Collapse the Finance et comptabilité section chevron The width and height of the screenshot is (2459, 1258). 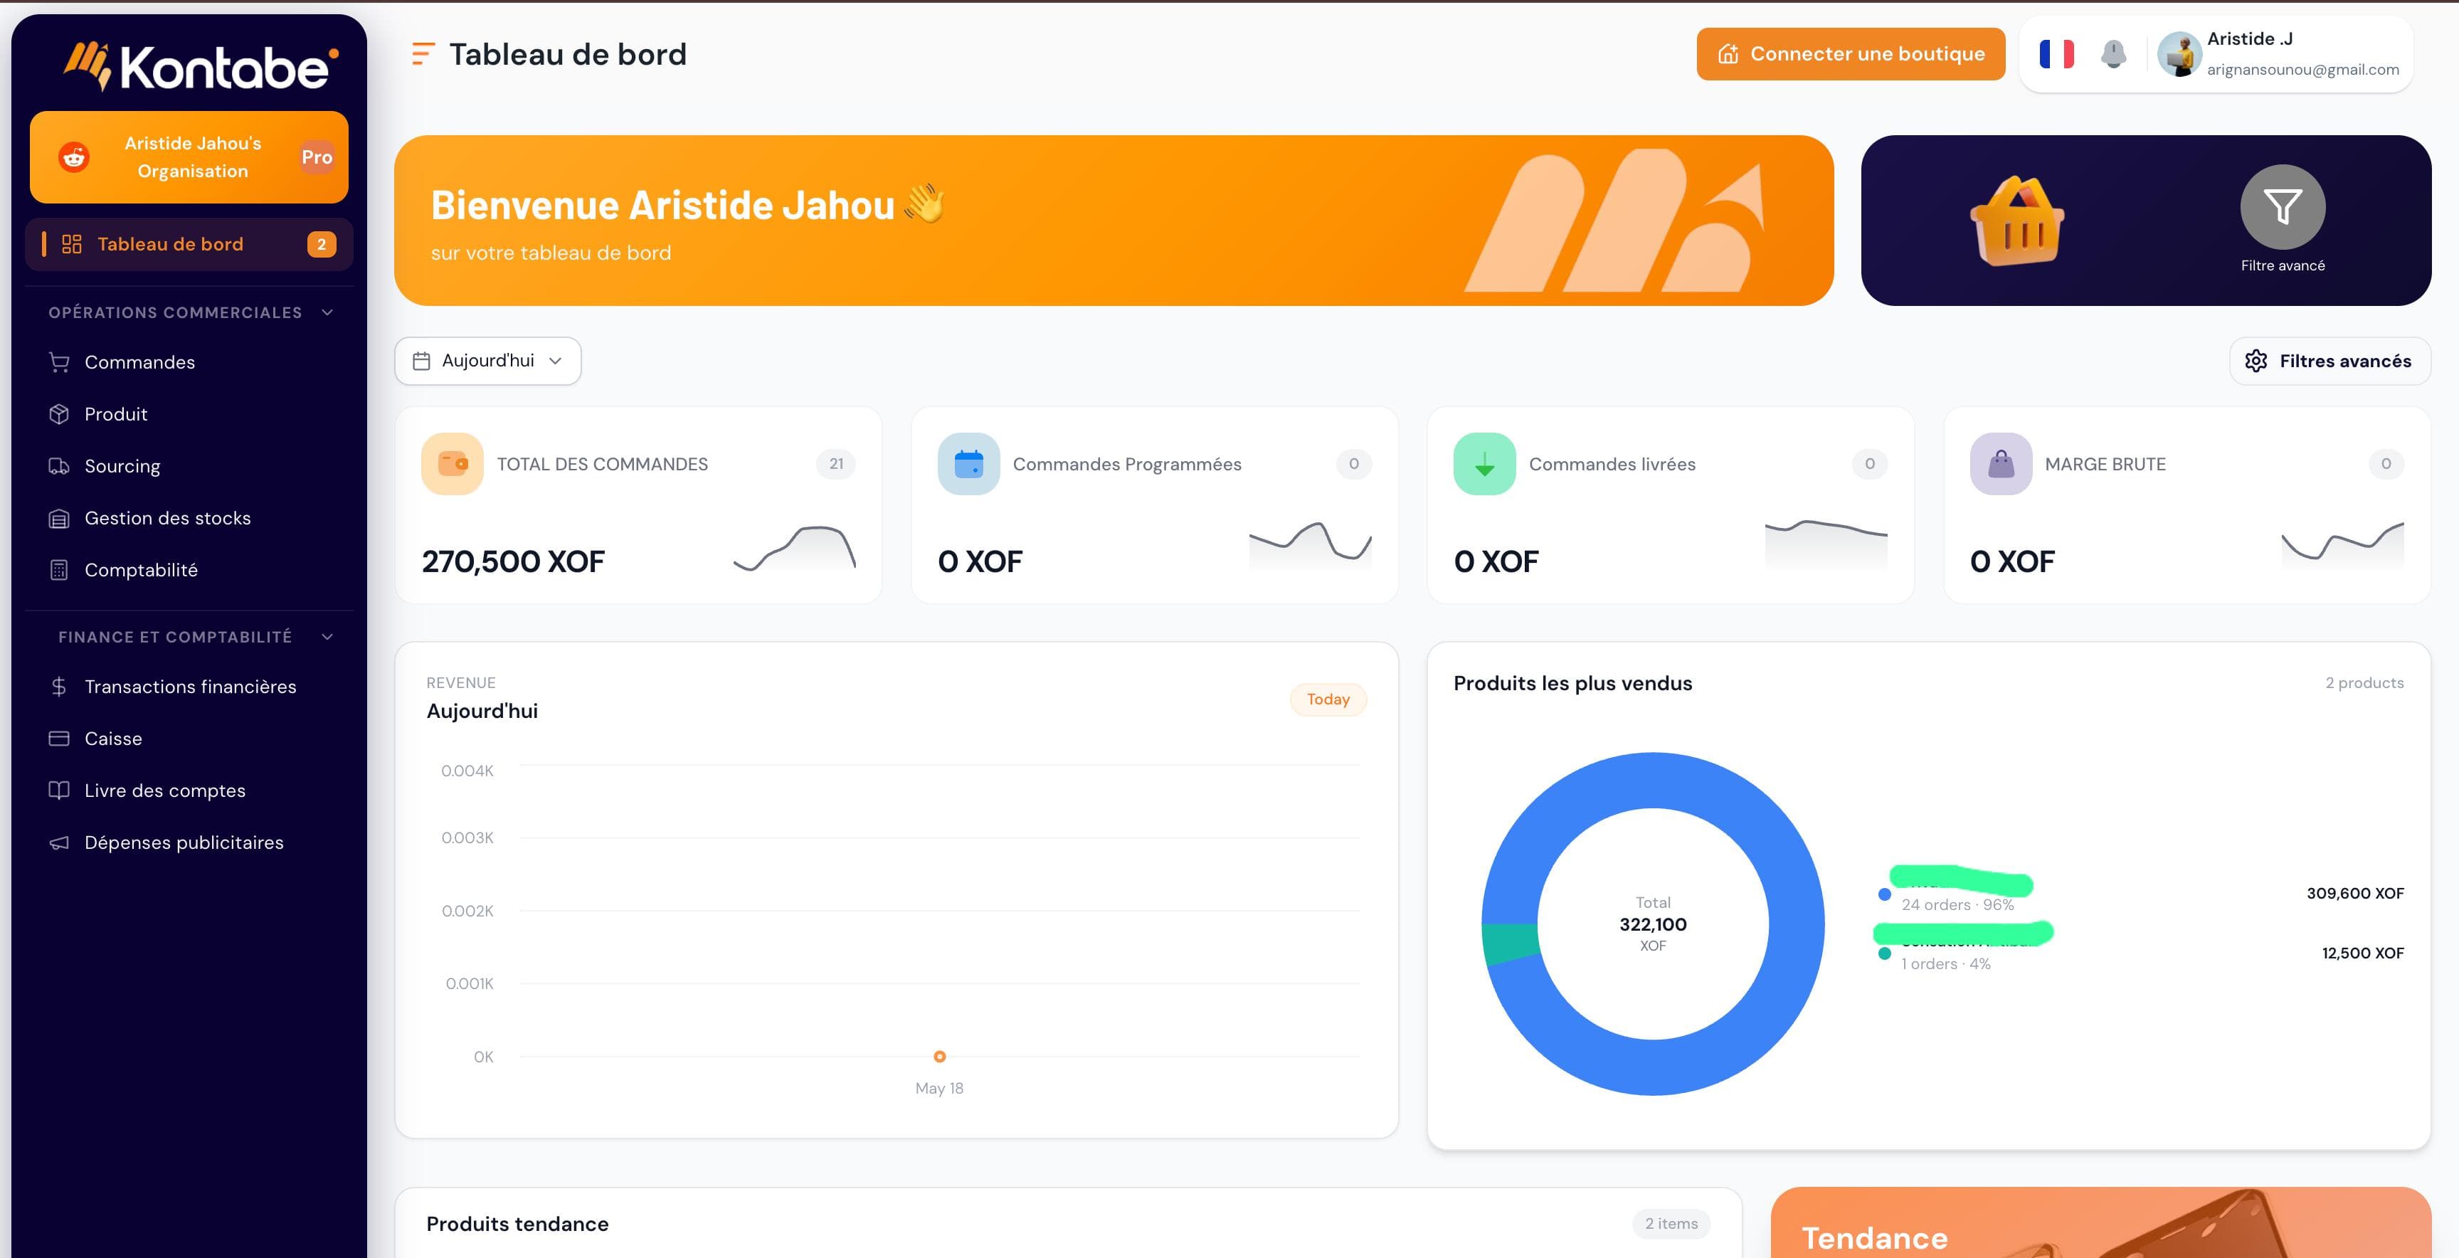(327, 637)
